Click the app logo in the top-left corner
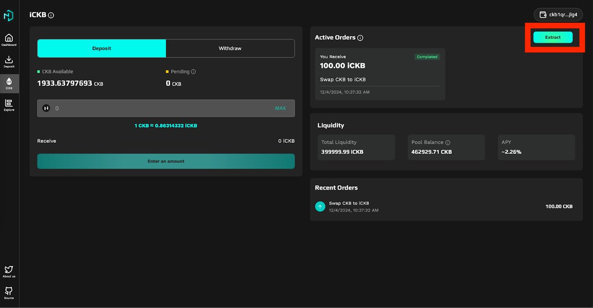The height and width of the screenshot is (308, 593). (x=9, y=15)
